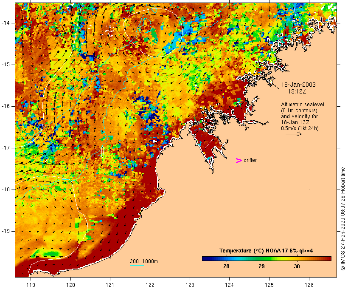Click longitude axis label '123'
Screen dimensions: 348x289
tap(190, 285)
